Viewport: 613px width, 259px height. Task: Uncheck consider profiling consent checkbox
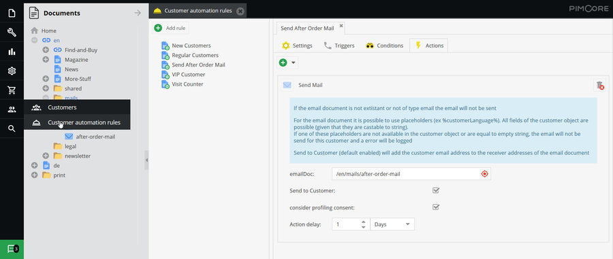tap(436, 207)
